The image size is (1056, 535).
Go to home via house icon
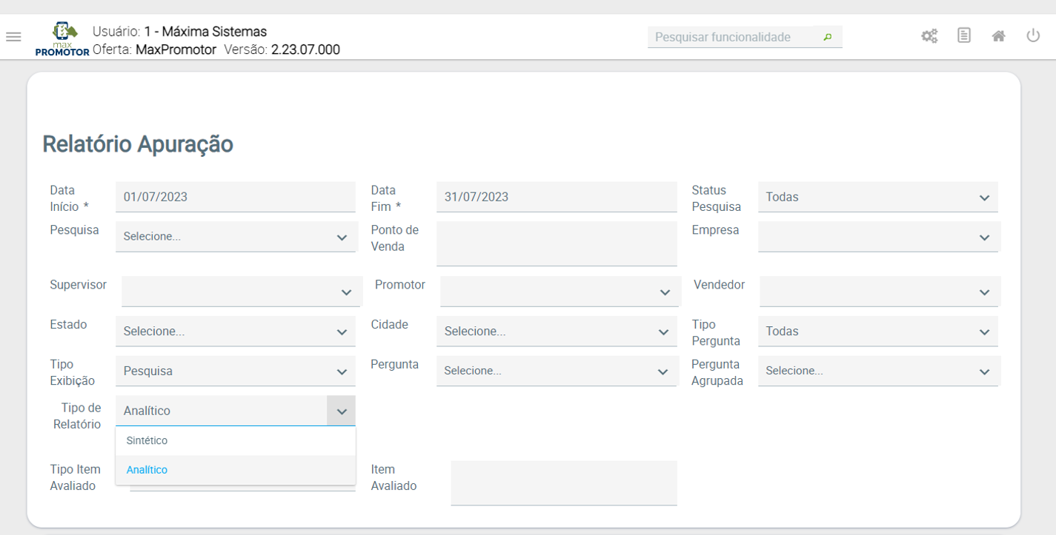(x=999, y=36)
